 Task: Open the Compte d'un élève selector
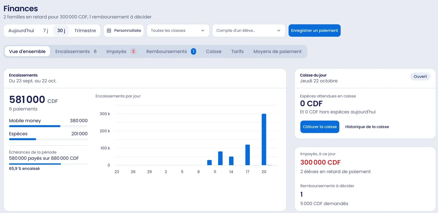pos(249,31)
